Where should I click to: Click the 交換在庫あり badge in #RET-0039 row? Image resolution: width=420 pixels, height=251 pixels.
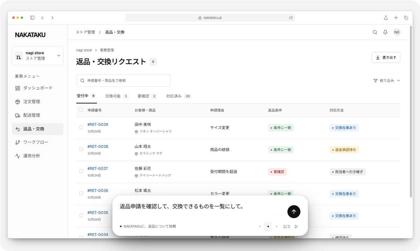coord(344,128)
